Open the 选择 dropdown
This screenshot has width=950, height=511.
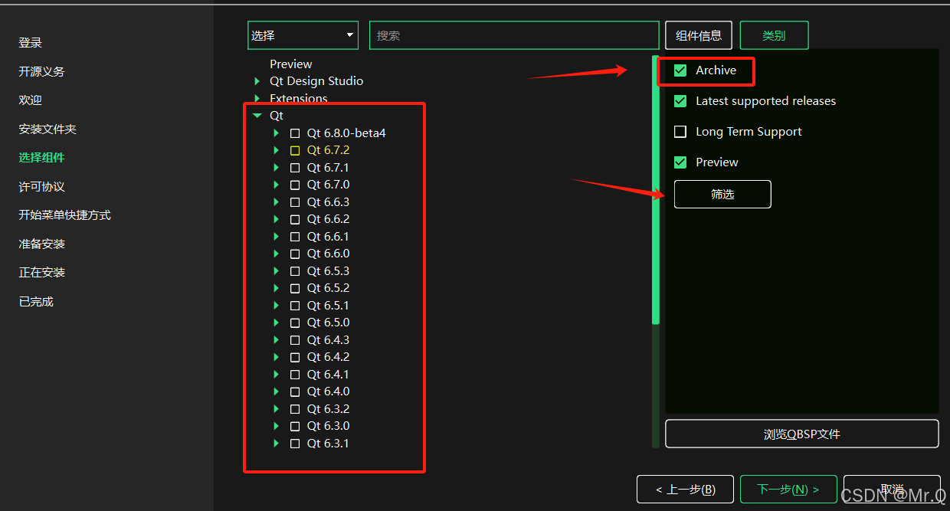303,35
